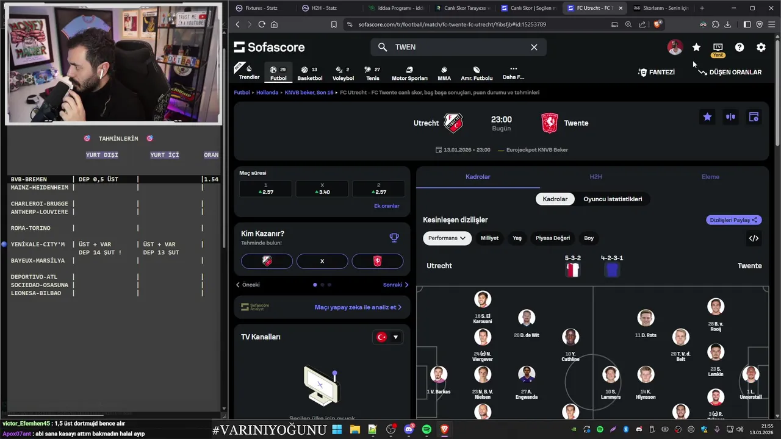Open the help question mark icon
The height and width of the screenshot is (439, 781).
[x=740, y=47]
